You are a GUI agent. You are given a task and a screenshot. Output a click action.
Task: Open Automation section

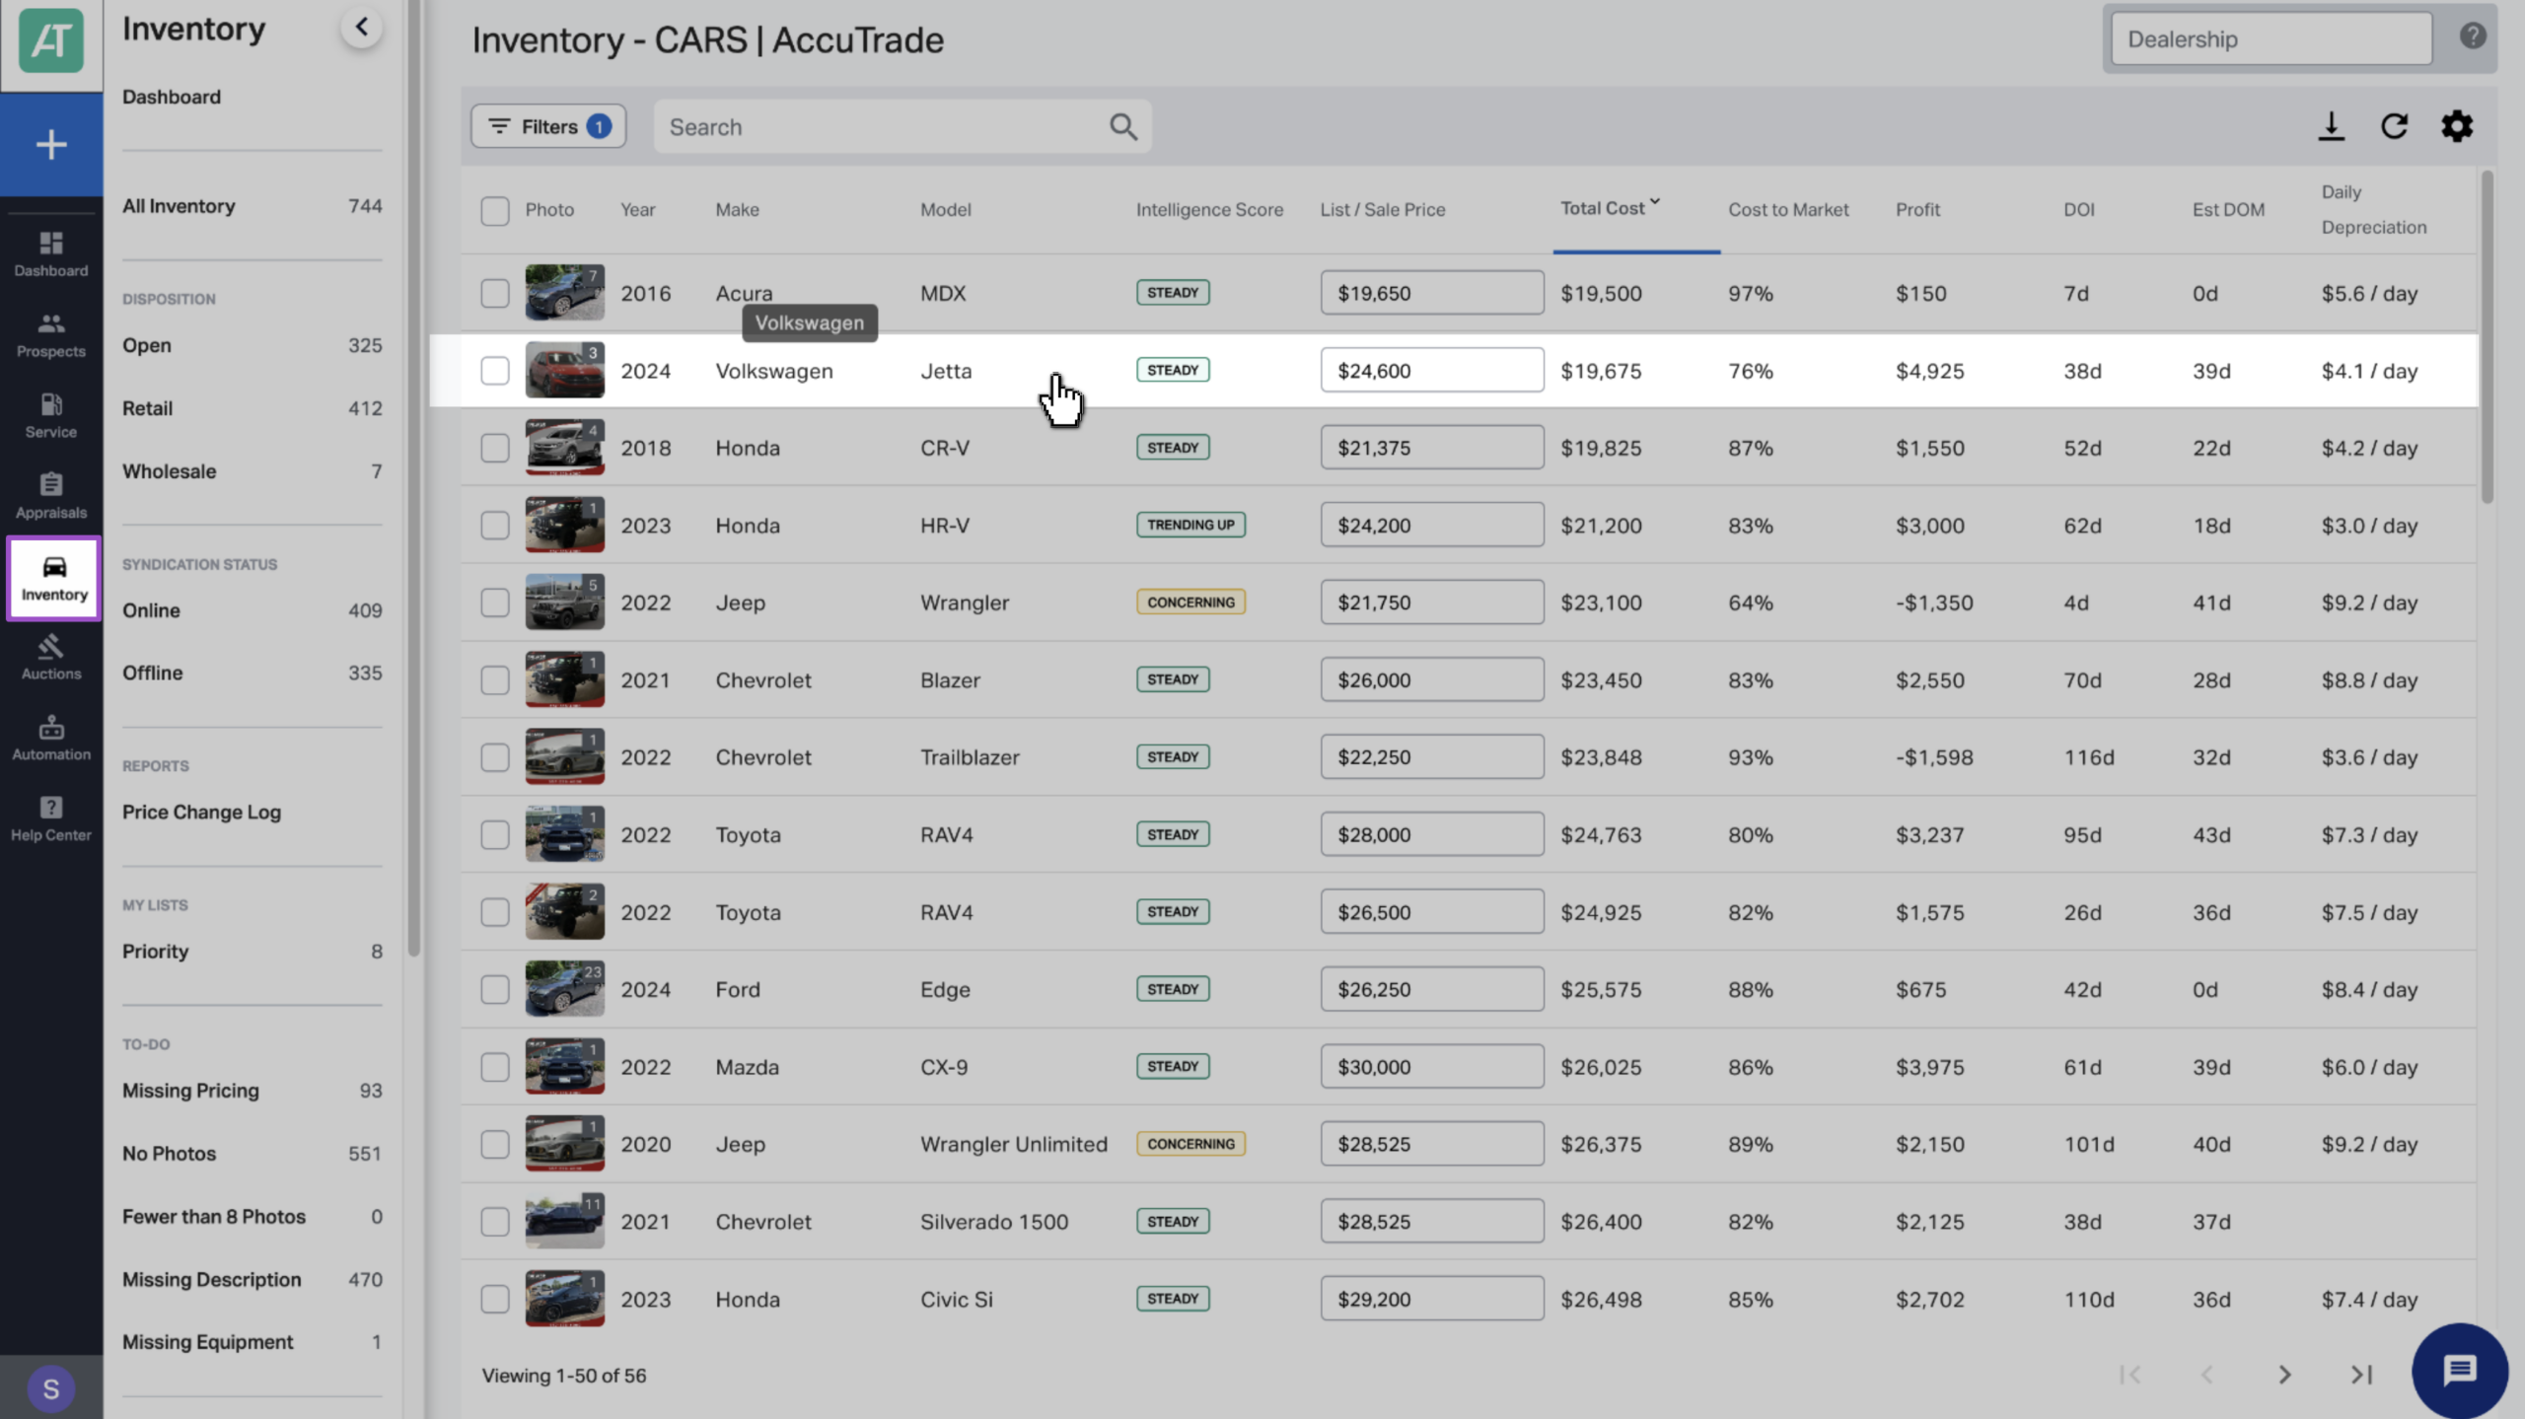(x=51, y=738)
